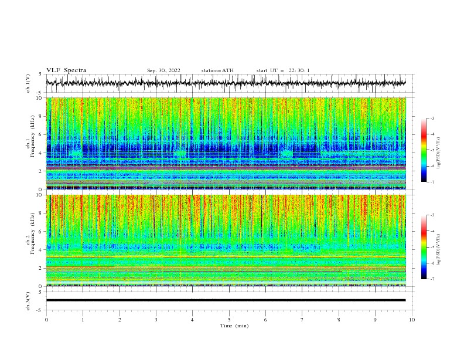This screenshot has height=359, width=464.
Task: Click the "Time (min)" axis label
Action: [x=234, y=326]
